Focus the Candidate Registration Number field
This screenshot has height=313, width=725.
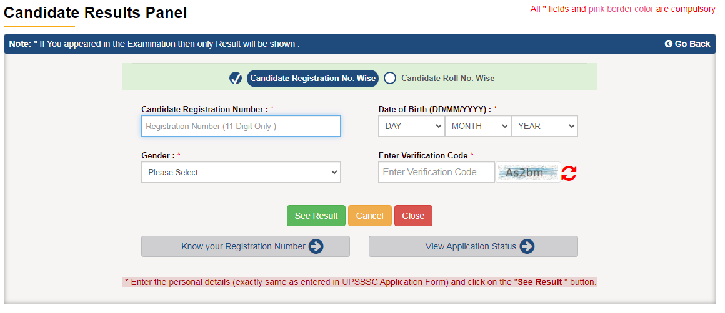click(x=241, y=126)
